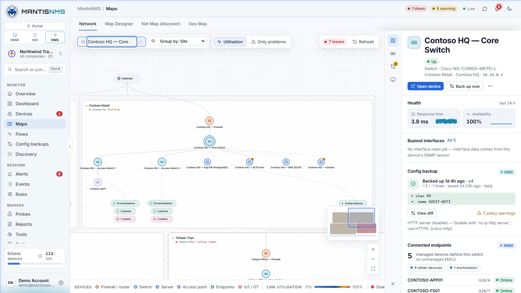
Task: Select the contoso-ap01 access point node
Action: pos(98,183)
